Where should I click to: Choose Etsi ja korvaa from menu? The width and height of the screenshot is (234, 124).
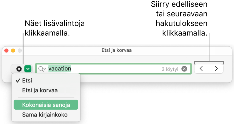(40, 90)
